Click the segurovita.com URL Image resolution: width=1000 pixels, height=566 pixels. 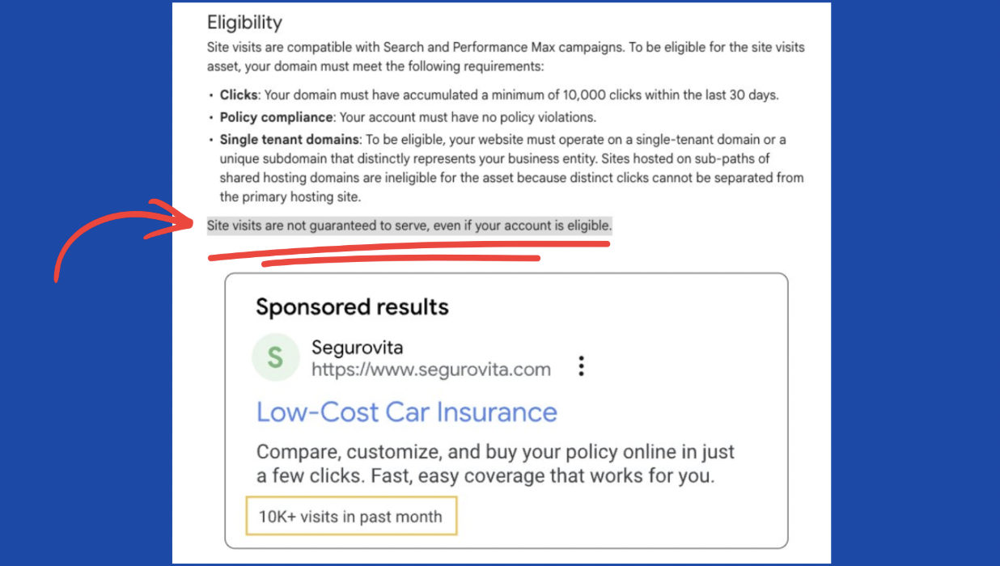click(431, 370)
